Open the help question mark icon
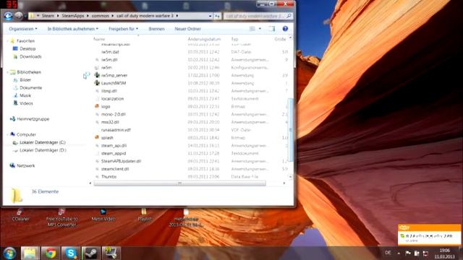This screenshot has height=260, width=463. pyautogui.click(x=285, y=29)
